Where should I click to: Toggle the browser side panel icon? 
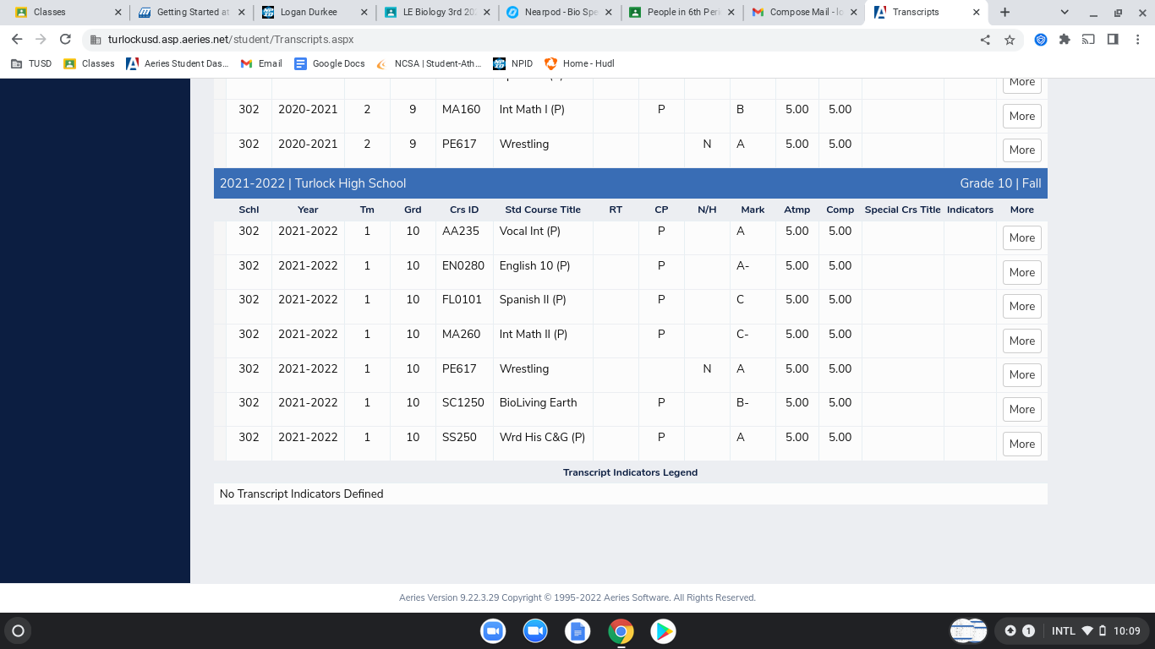(x=1113, y=40)
